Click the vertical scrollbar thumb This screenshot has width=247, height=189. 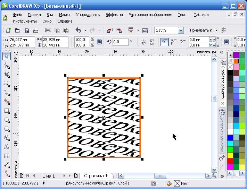pos(214,98)
